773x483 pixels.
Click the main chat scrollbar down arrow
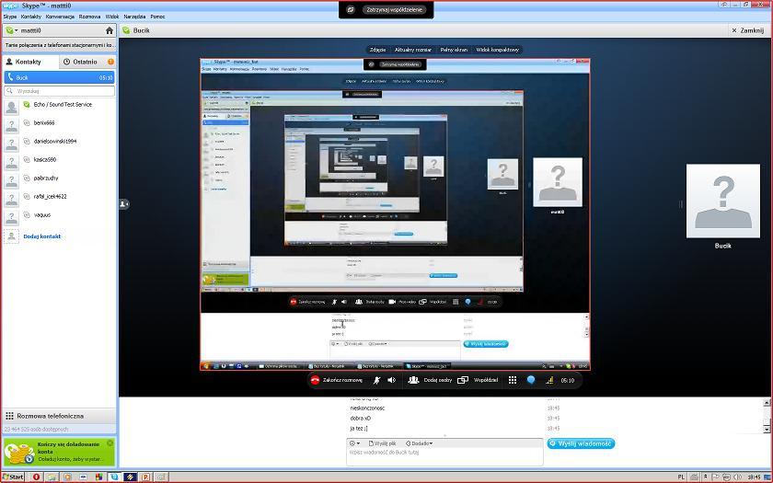pyautogui.click(x=767, y=430)
